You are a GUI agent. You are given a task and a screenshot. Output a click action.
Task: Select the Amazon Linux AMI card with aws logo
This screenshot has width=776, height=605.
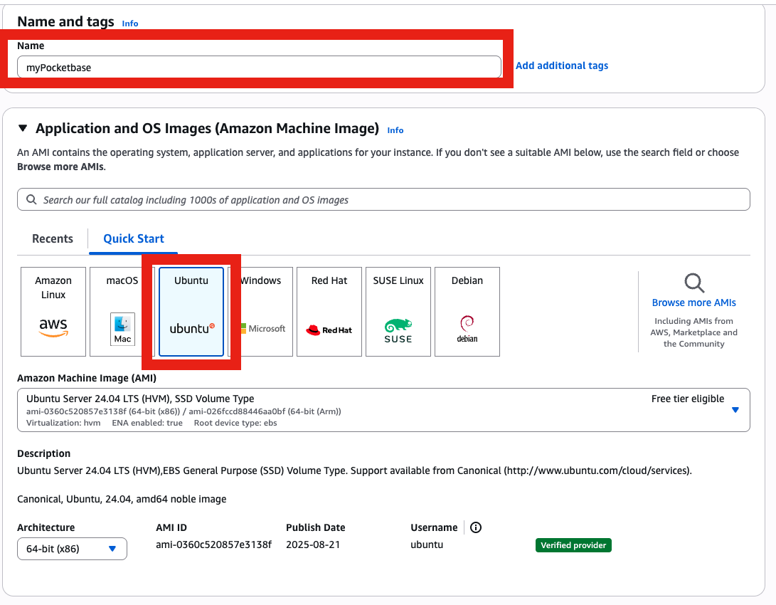53,311
